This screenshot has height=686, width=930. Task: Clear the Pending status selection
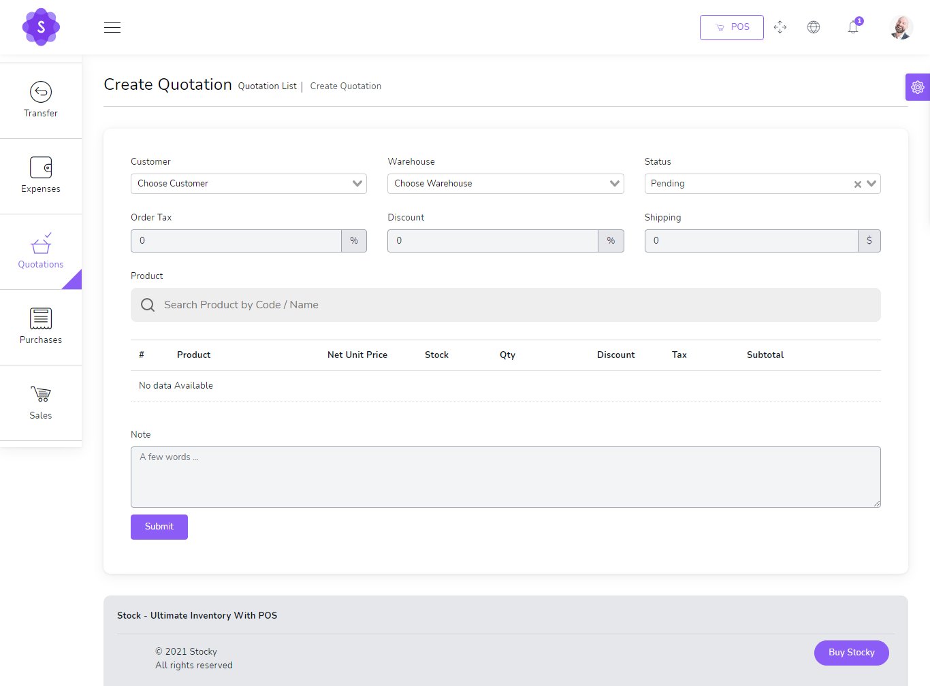click(857, 184)
